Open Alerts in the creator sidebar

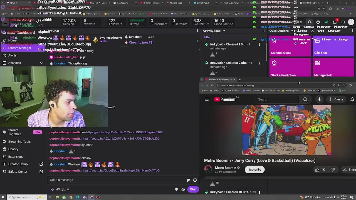[x=12, y=55]
